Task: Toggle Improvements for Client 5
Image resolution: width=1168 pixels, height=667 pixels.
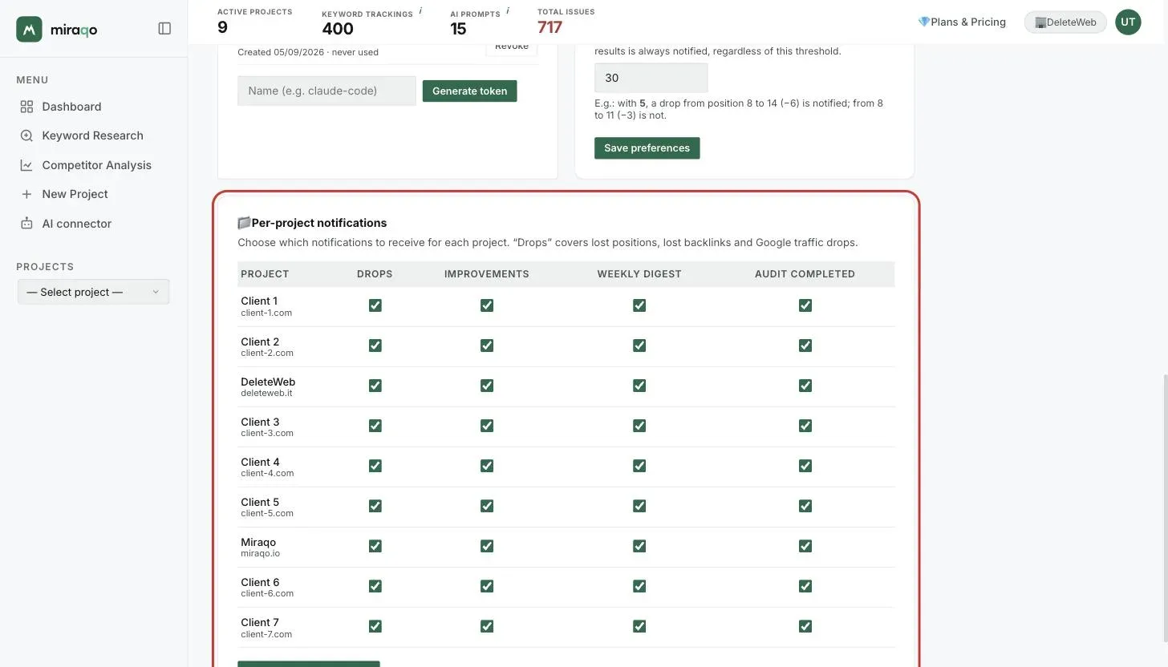Action: point(487,506)
